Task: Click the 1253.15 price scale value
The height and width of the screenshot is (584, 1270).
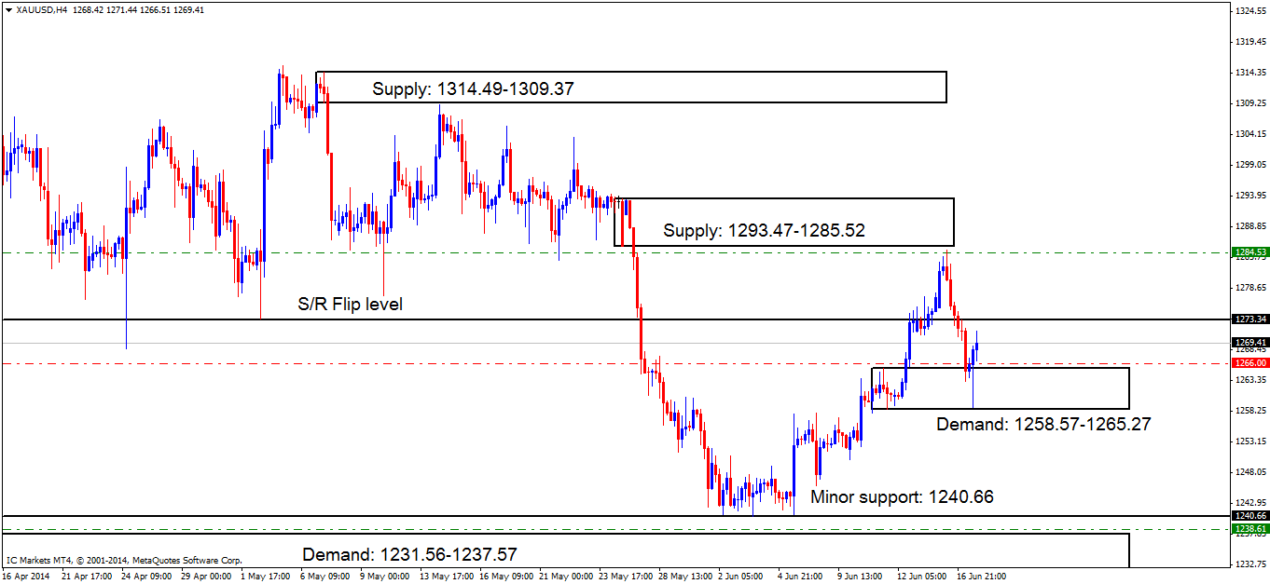Action: tap(1249, 441)
